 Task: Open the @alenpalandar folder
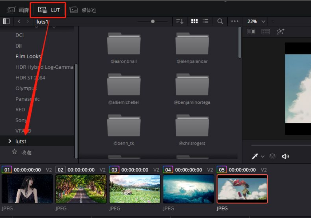point(192,48)
